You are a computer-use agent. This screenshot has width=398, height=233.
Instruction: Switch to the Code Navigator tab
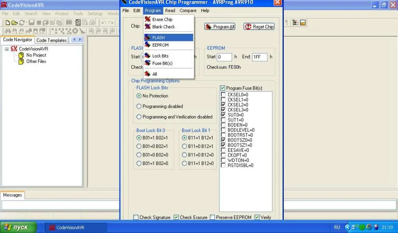point(18,40)
